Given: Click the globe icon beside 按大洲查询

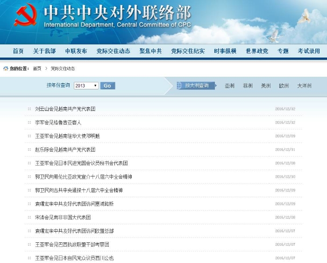Looking at the screenshot, I should tap(179, 86).
